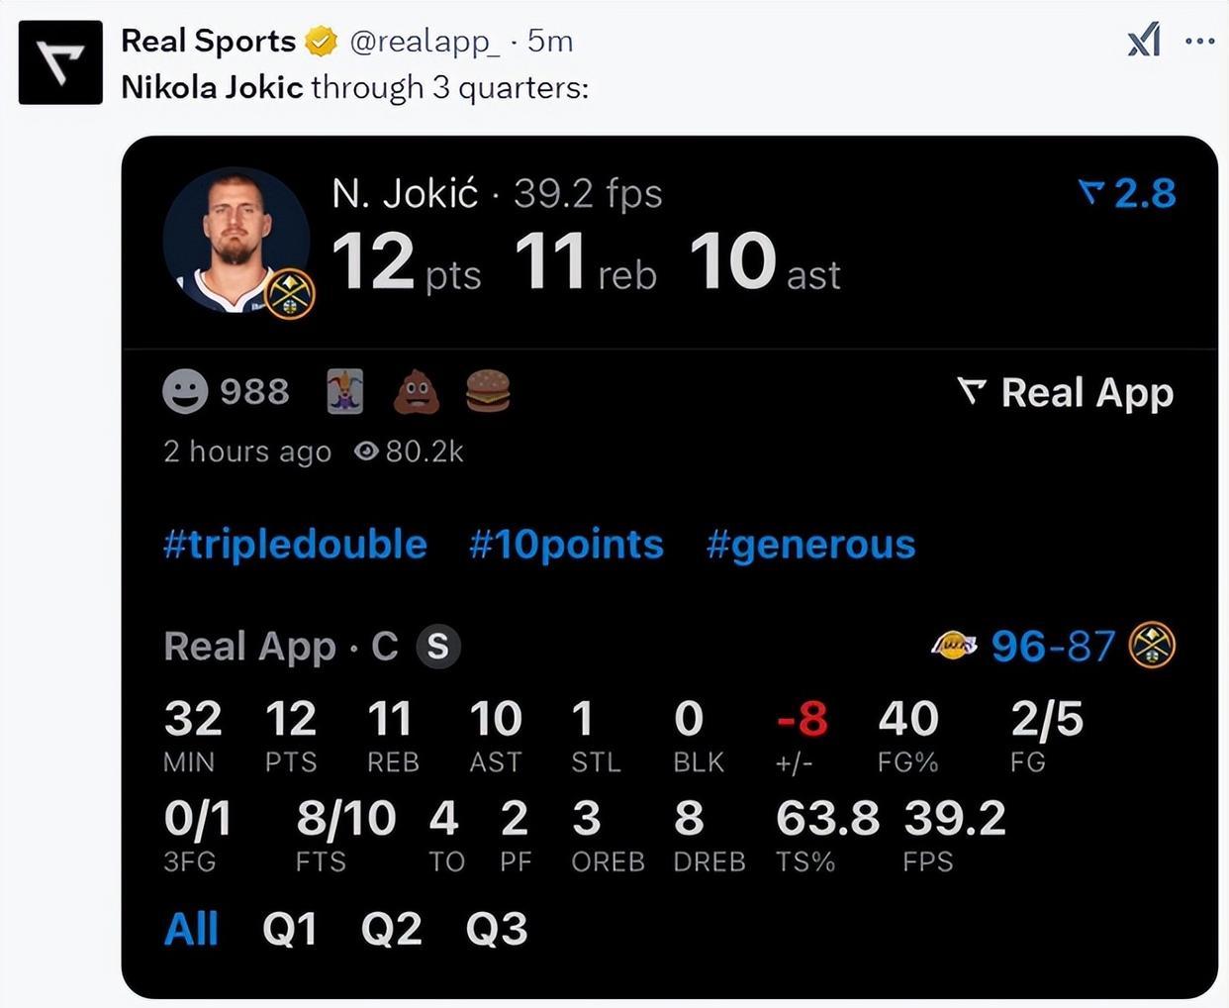Select the burger emoji reaction
This screenshot has height=1008, width=1229.
pyautogui.click(x=488, y=391)
